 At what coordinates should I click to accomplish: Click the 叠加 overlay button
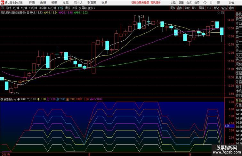(180, 8)
